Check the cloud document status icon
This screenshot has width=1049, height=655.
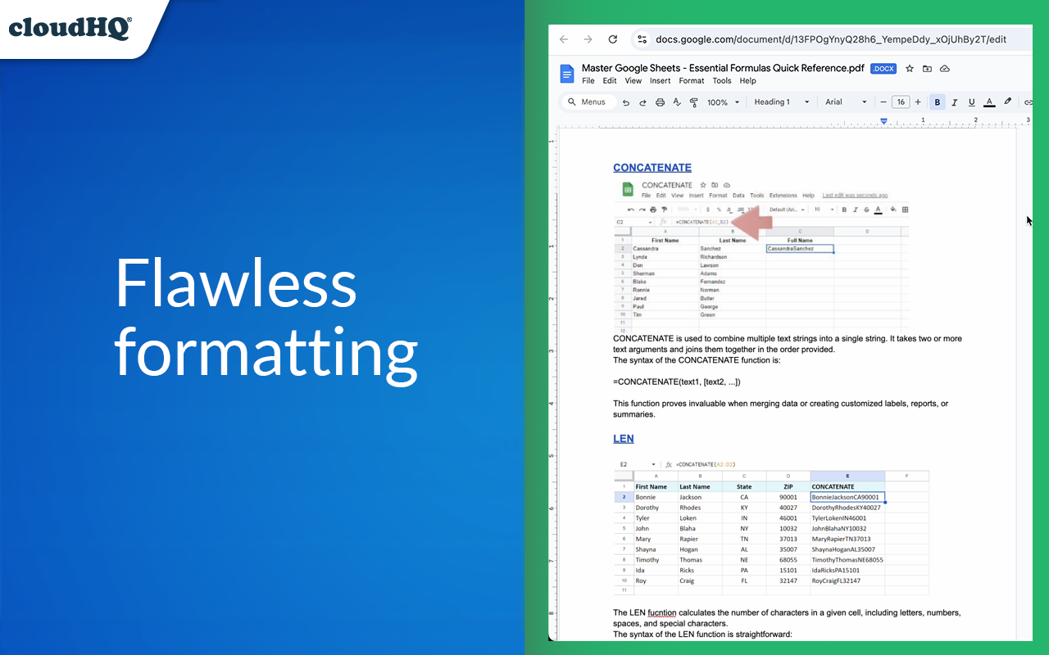(945, 69)
